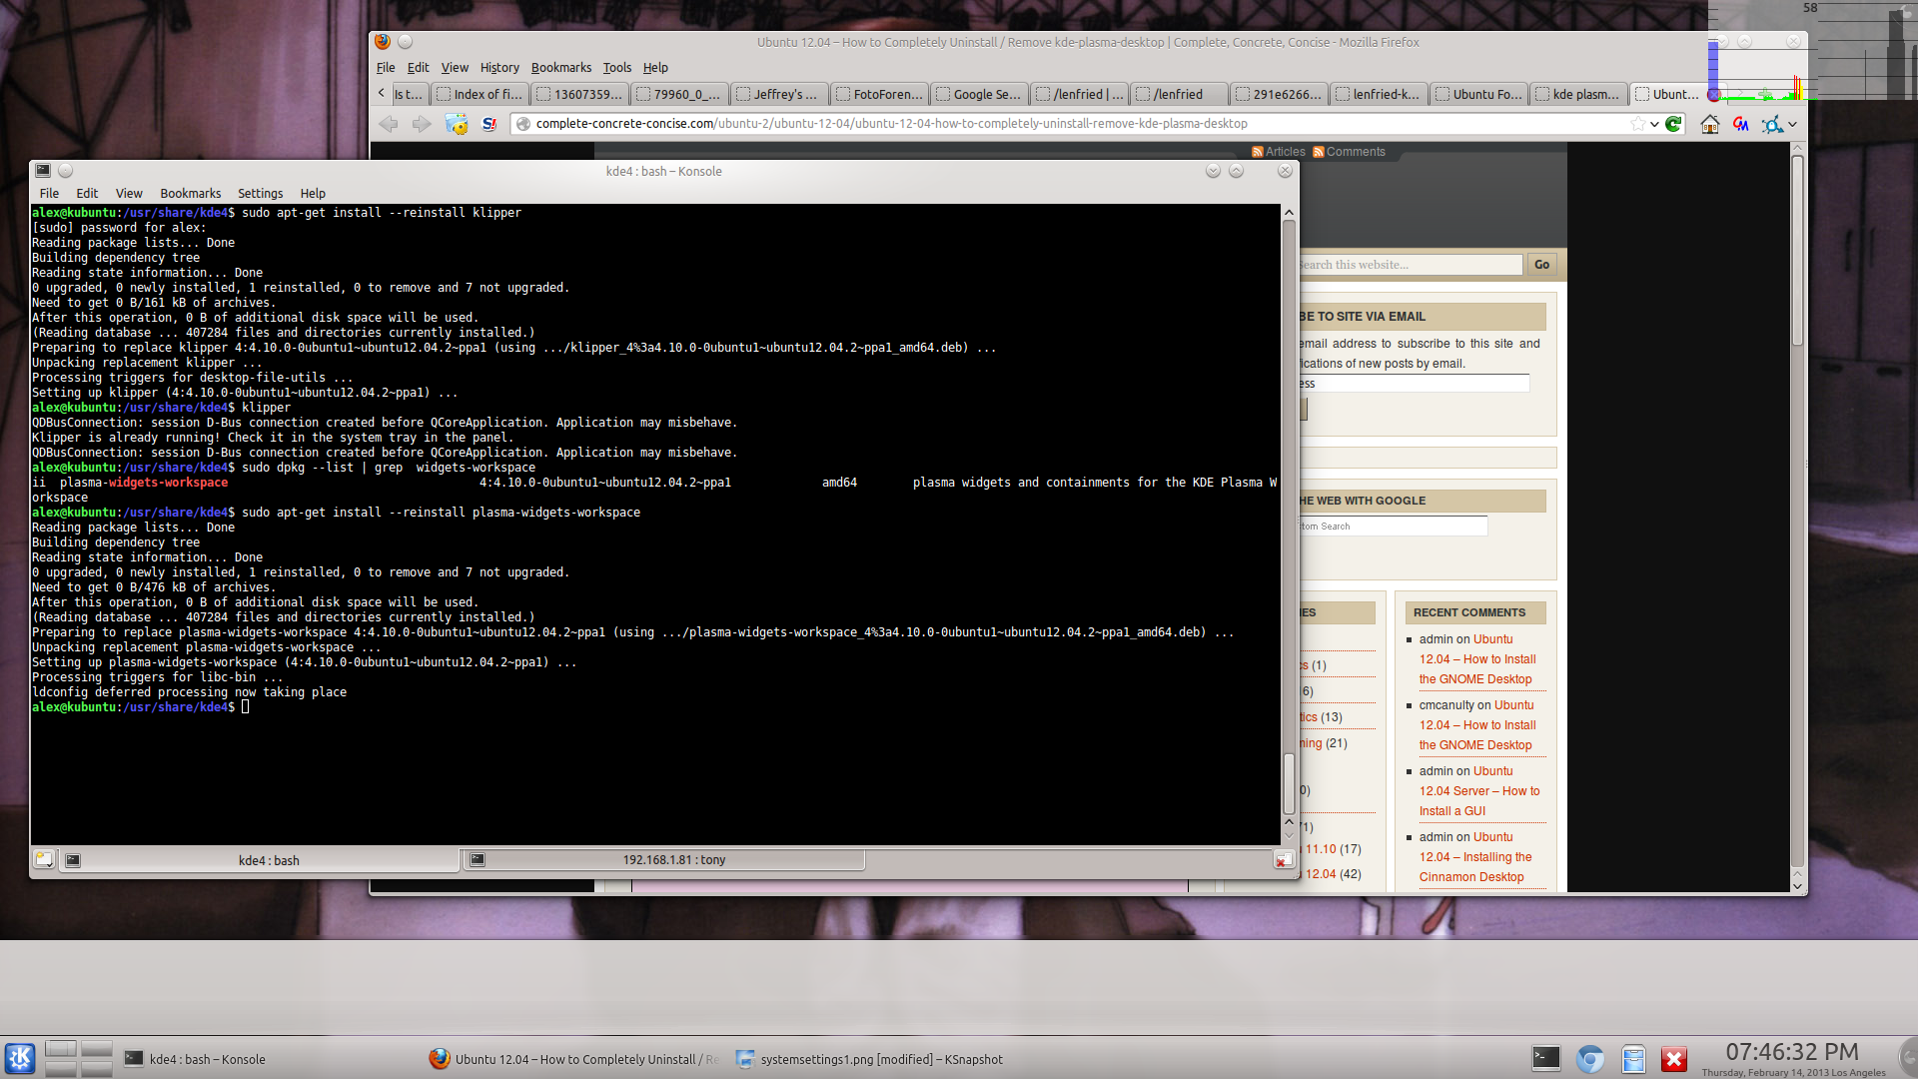Open the Firefox Tools menu
This screenshot has width=1918, height=1079.
(616, 67)
